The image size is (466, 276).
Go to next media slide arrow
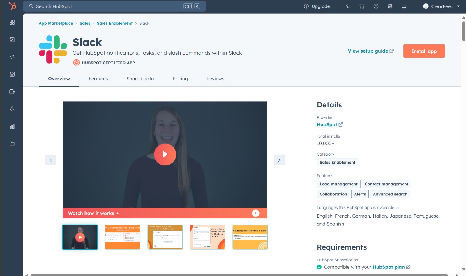[279, 160]
